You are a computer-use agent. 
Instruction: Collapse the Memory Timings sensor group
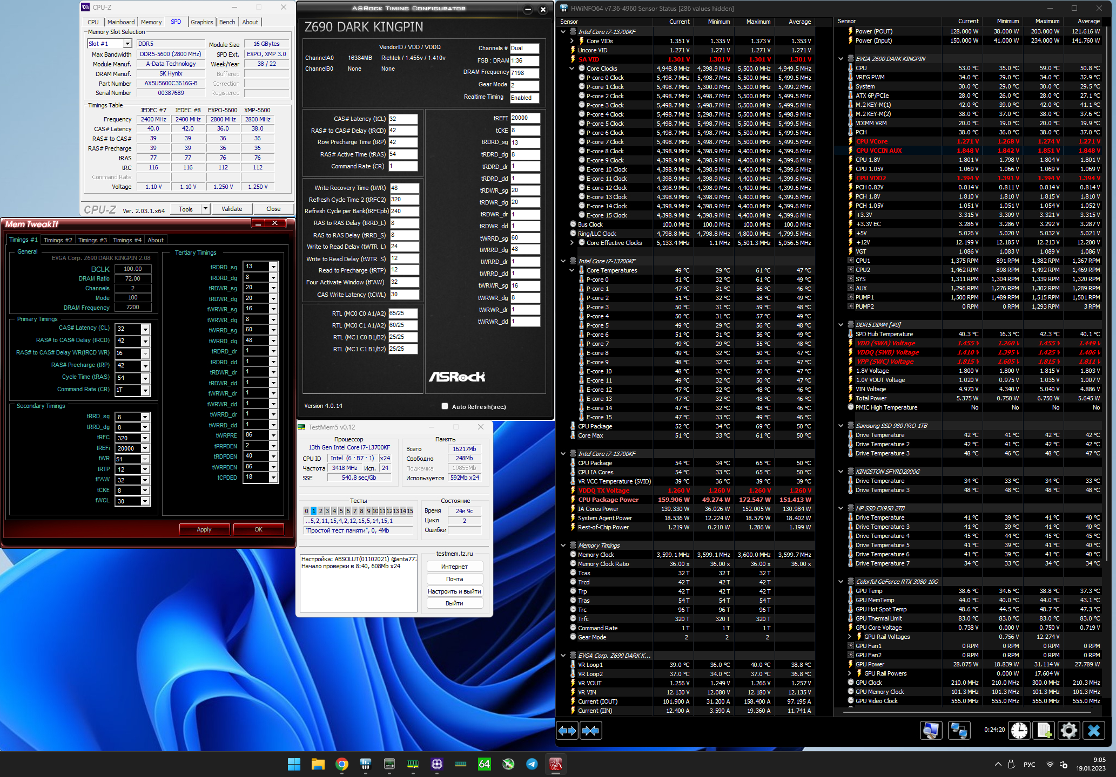[563, 546]
